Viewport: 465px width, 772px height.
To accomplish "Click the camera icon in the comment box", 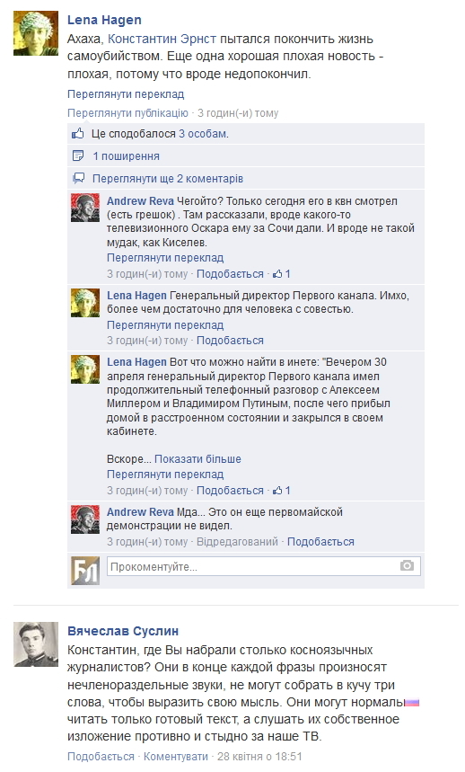I will click(x=407, y=565).
